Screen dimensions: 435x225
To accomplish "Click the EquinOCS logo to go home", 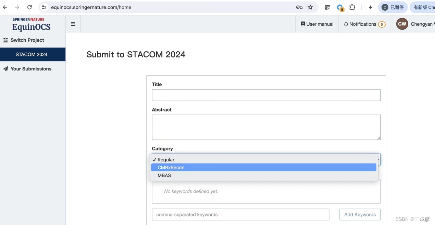I will point(31,27).
